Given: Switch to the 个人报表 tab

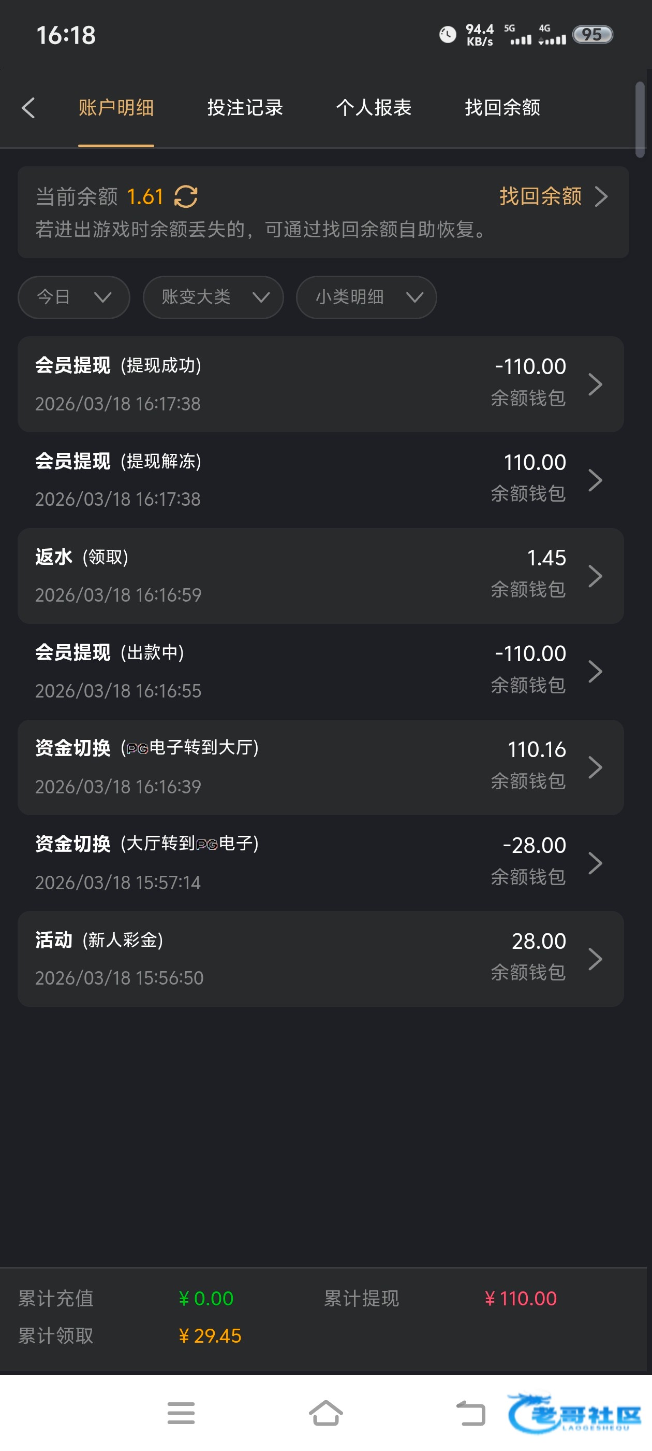Looking at the screenshot, I should tap(374, 108).
